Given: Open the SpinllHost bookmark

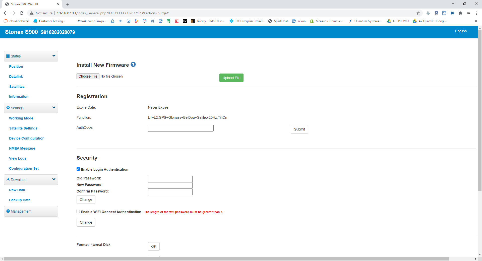Looking at the screenshot, I should (278, 21).
